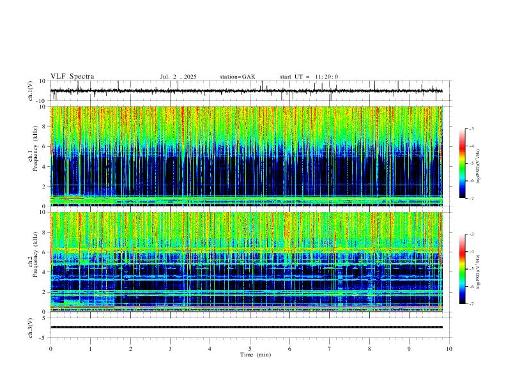
Task: Click the lower color scale bar for ch.2
Action: (x=463, y=269)
